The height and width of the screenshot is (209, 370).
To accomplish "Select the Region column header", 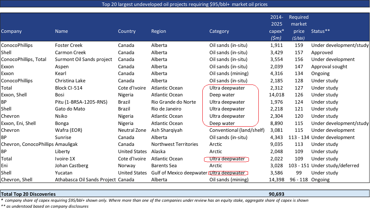I will 159,31.
